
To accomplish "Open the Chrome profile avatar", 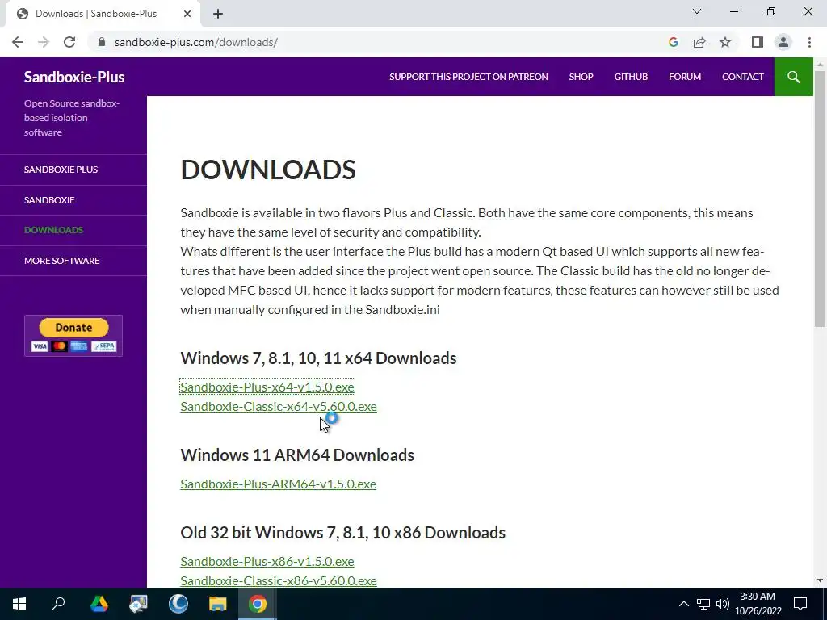I will pyautogui.click(x=783, y=42).
